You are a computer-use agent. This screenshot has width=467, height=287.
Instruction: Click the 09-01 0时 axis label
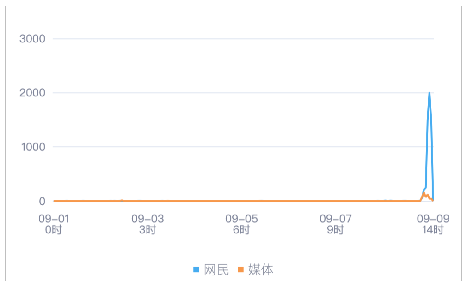coord(54,224)
